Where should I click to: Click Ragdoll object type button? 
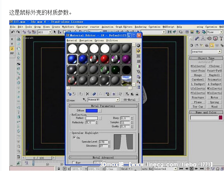tap(214, 75)
